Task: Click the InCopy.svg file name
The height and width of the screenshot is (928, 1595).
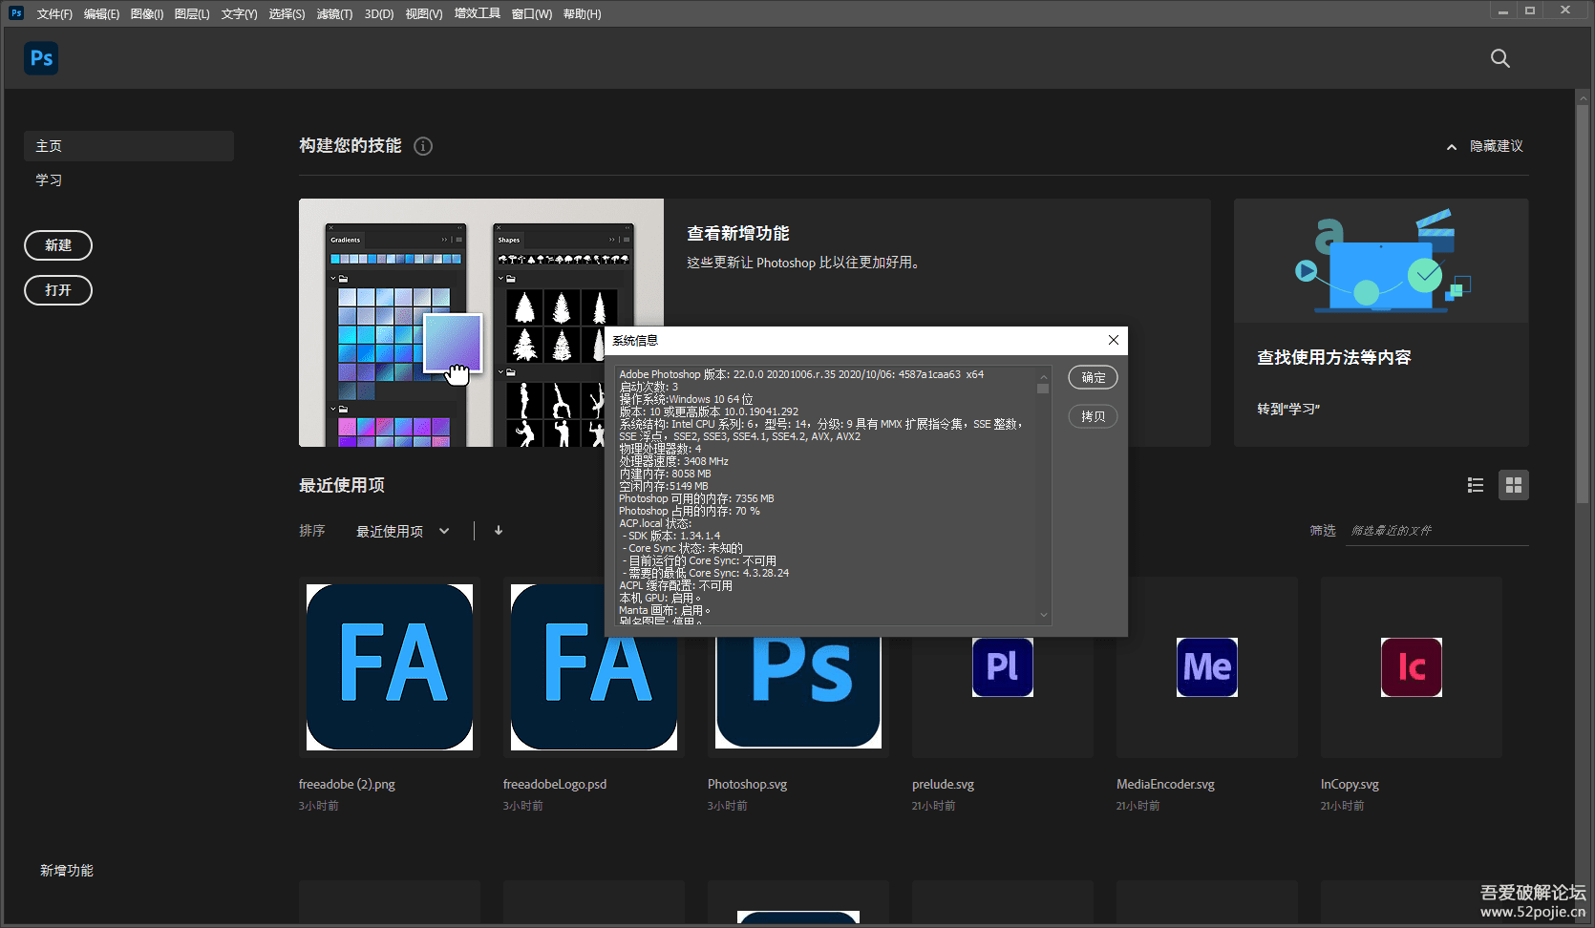Action: point(1350,785)
